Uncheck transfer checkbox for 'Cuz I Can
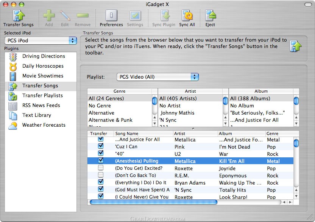Image resolution: width=315 pixels, height=222 pixels. click(101, 146)
